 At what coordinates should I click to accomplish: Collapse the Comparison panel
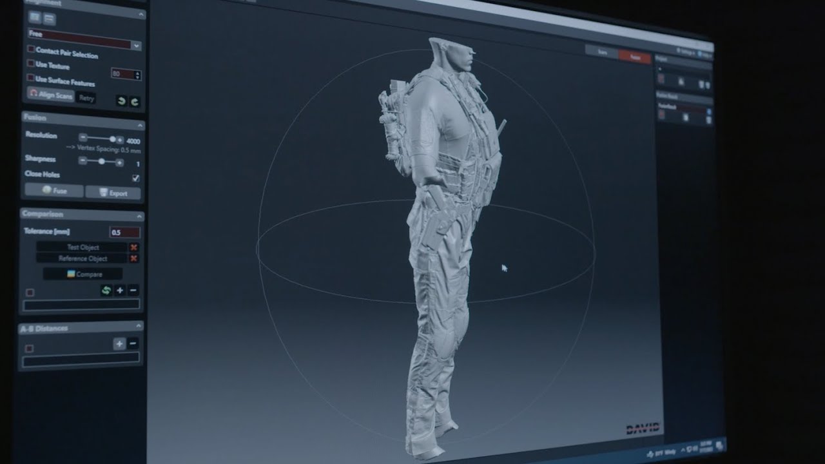point(139,217)
